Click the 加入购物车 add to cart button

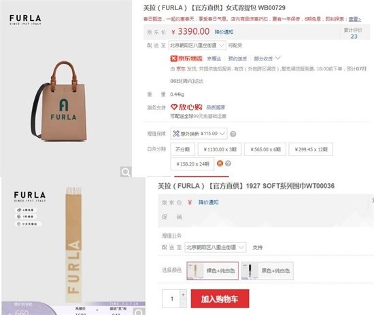220,299
